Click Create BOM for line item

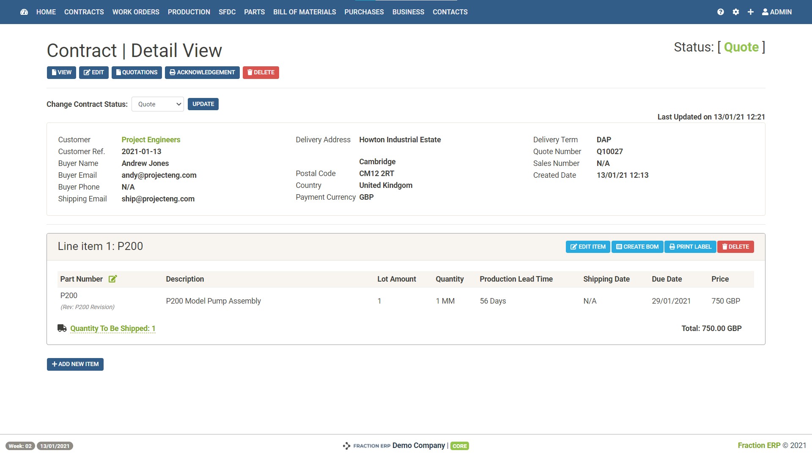[637, 247]
